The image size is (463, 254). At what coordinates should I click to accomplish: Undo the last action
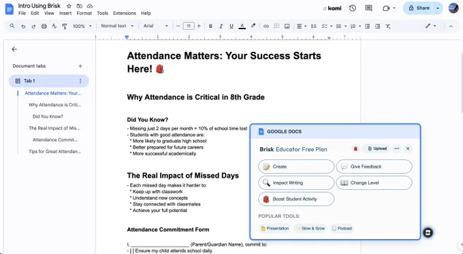pyautogui.click(x=23, y=27)
